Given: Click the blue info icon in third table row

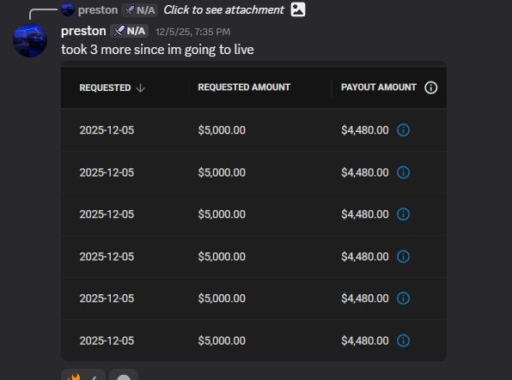Looking at the screenshot, I should (403, 214).
